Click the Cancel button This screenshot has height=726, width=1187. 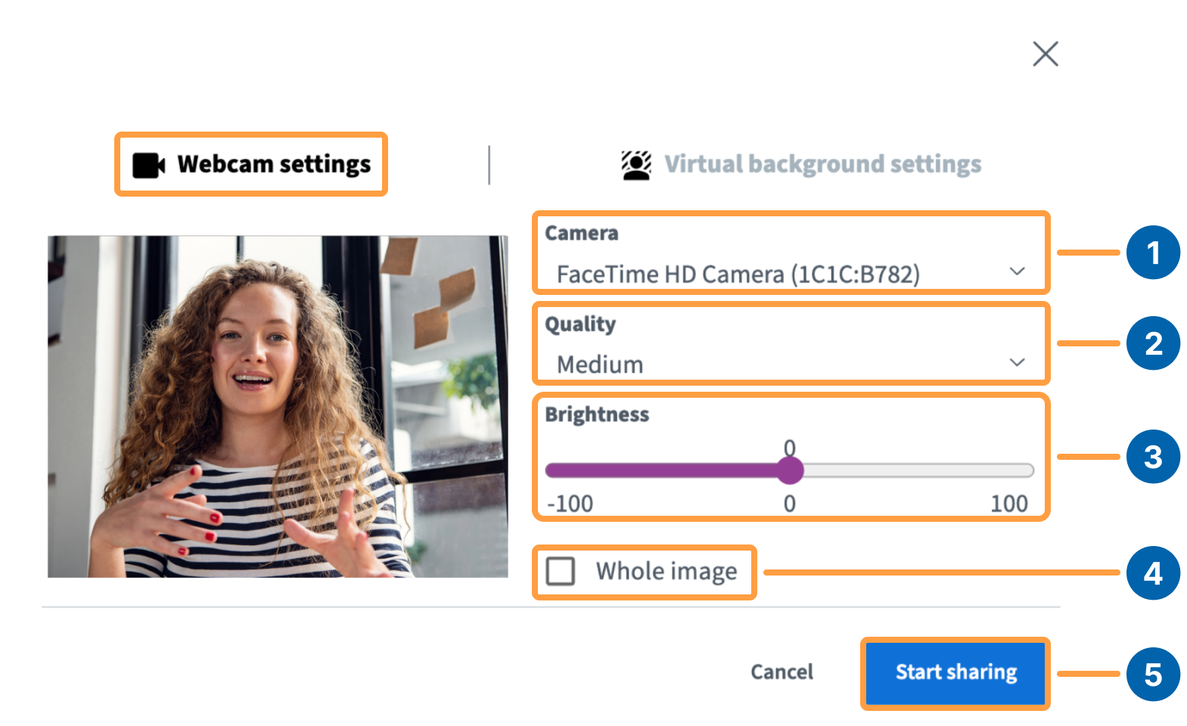pyautogui.click(x=781, y=672)
